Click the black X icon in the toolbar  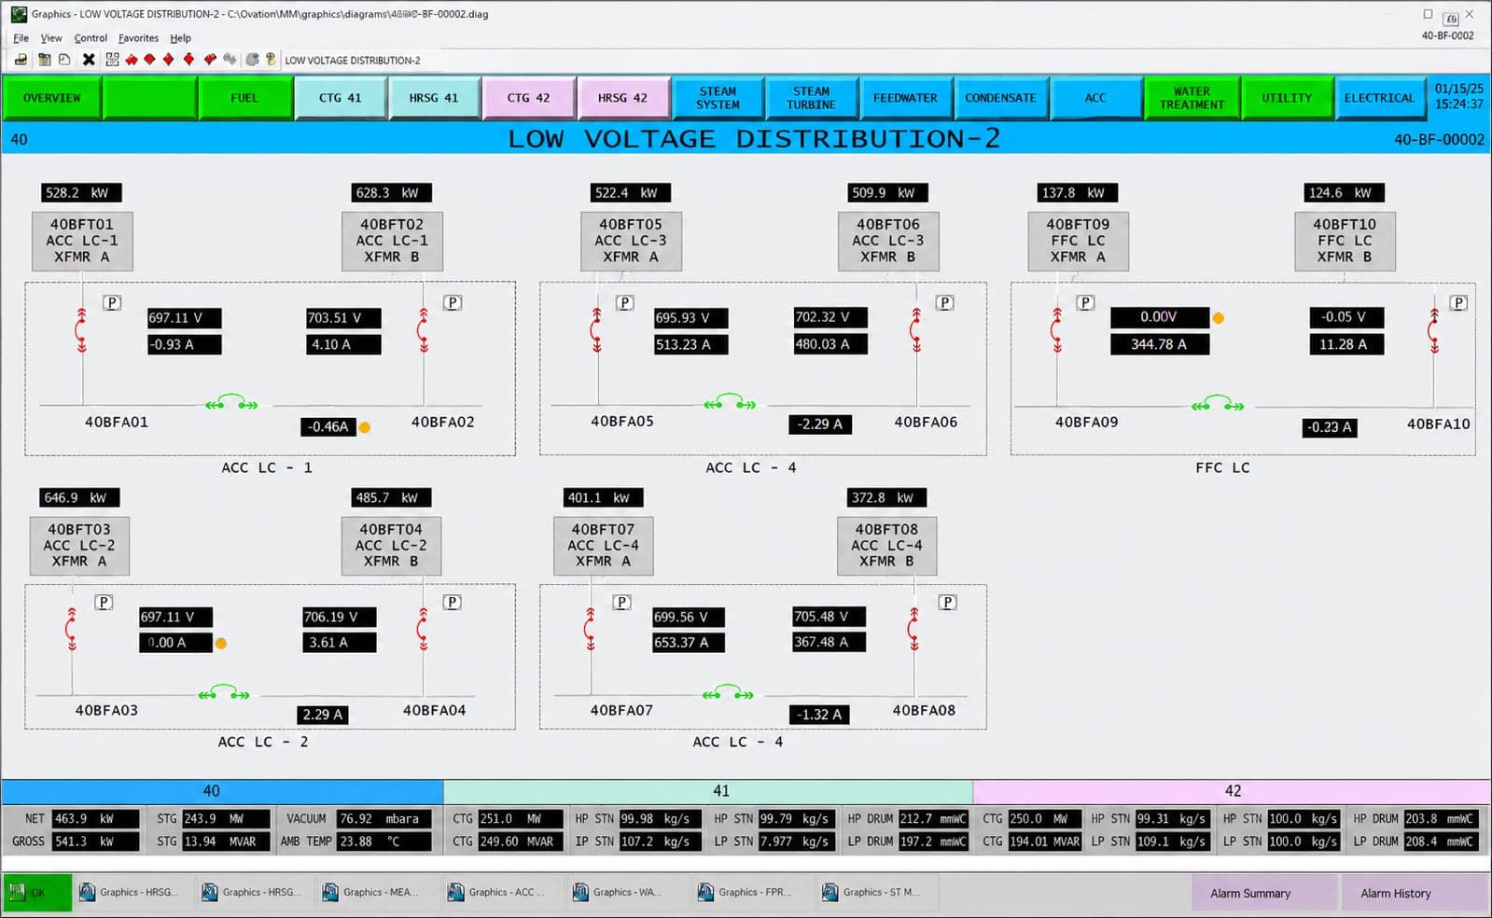89,60
